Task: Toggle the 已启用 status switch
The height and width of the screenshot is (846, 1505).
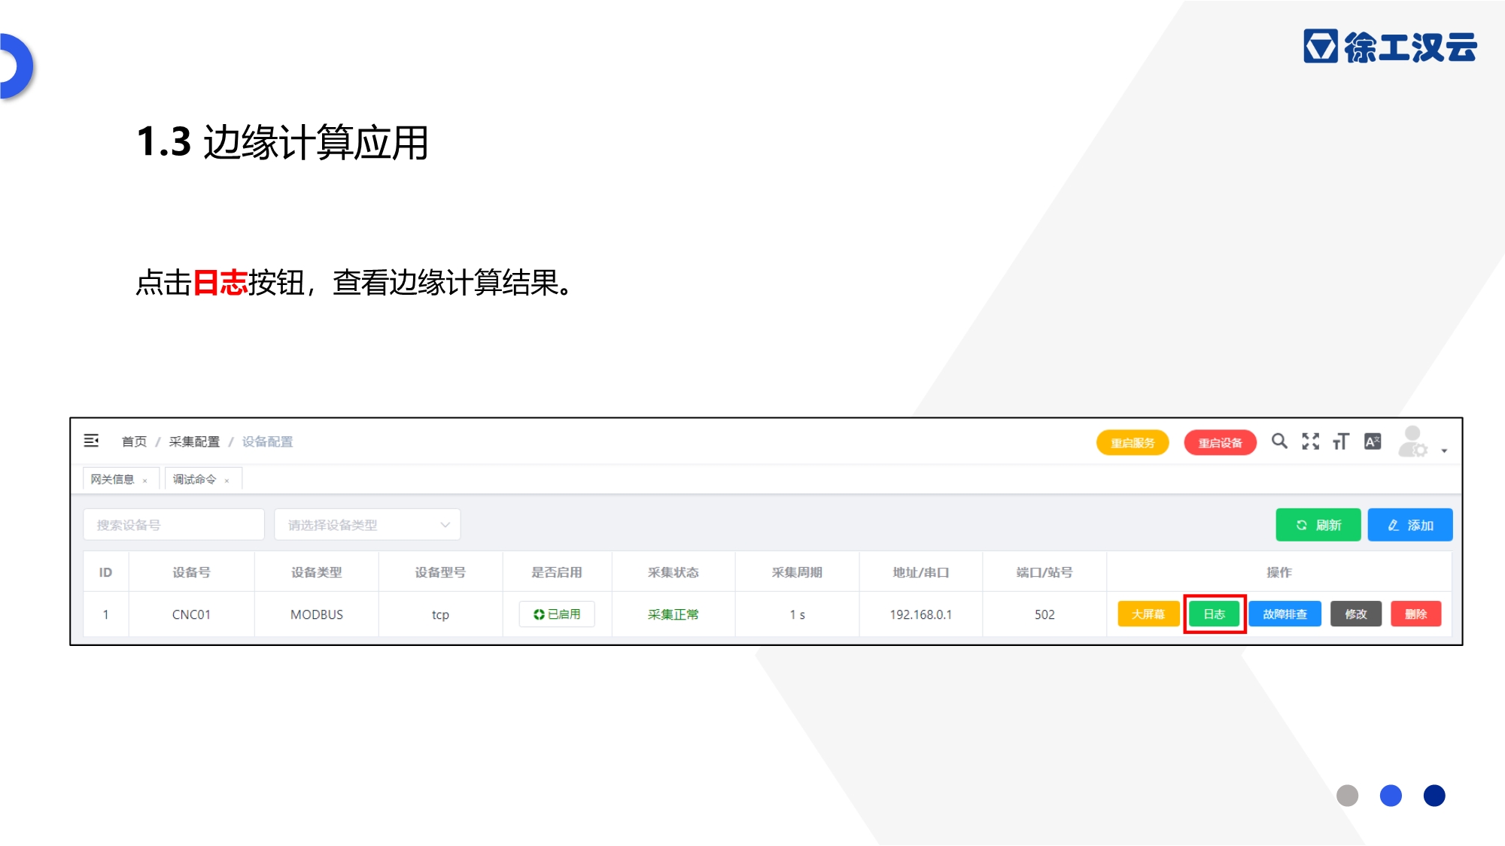Action: point(557,614)
